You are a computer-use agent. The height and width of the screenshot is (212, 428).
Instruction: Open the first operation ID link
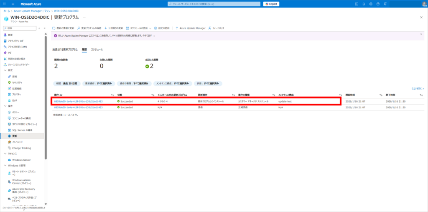click(x=78, y=101)
